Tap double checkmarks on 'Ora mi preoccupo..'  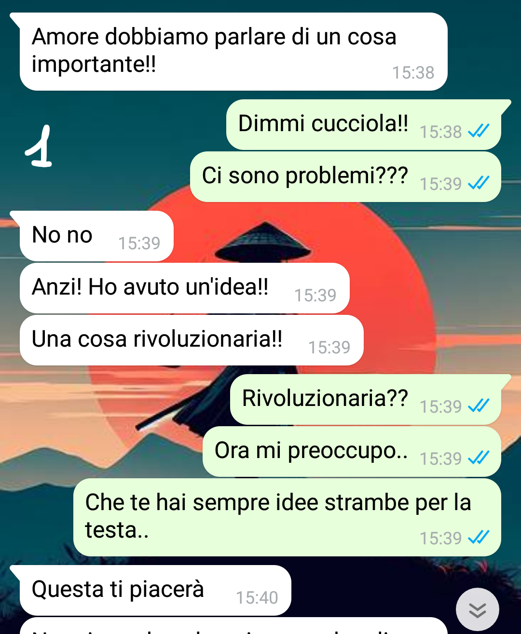click(479, 458)
